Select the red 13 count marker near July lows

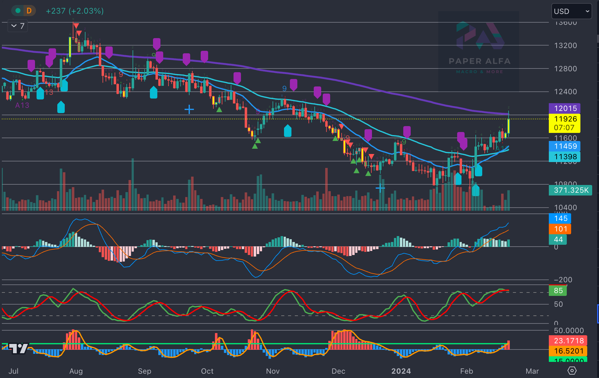point(49,92)
